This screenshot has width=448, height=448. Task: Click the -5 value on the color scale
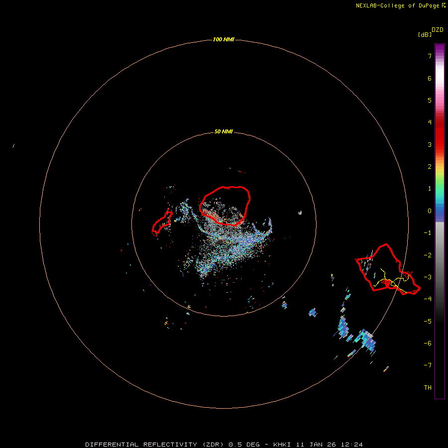[428, 322]
